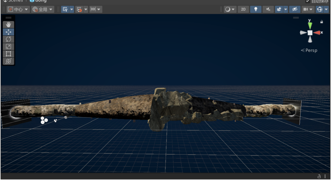This screenshot has height=180, width=331.
Task: Toggle 2D view mode
Action: 243,9
